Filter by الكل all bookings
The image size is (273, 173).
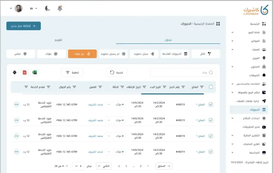pos(206,54)
